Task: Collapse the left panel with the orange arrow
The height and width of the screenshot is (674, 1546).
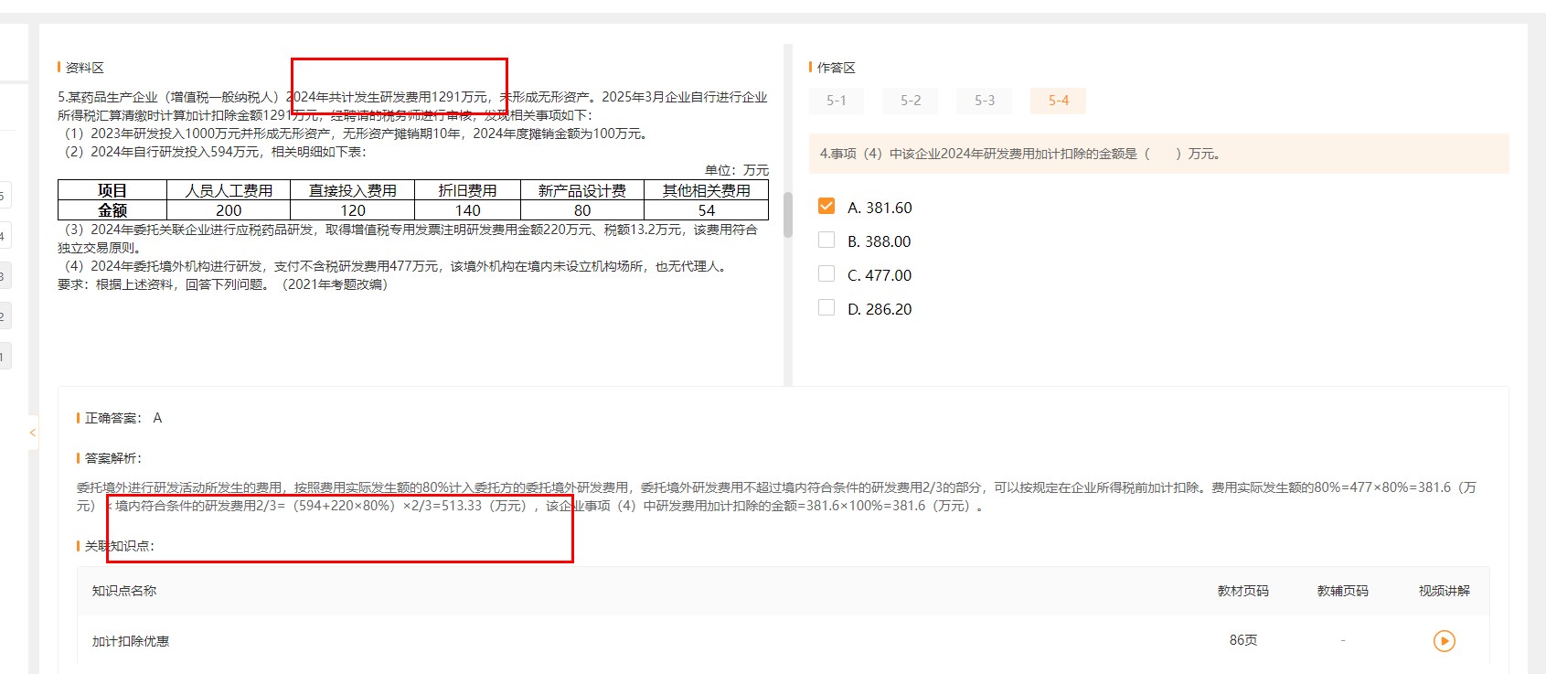Action: click(x=32, y=433)
